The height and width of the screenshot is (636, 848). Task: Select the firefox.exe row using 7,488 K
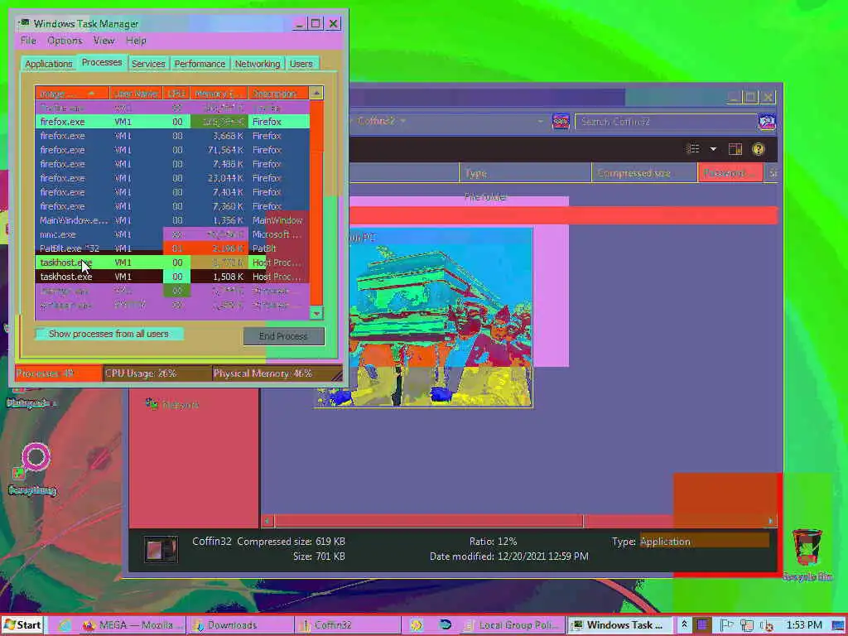172,164
